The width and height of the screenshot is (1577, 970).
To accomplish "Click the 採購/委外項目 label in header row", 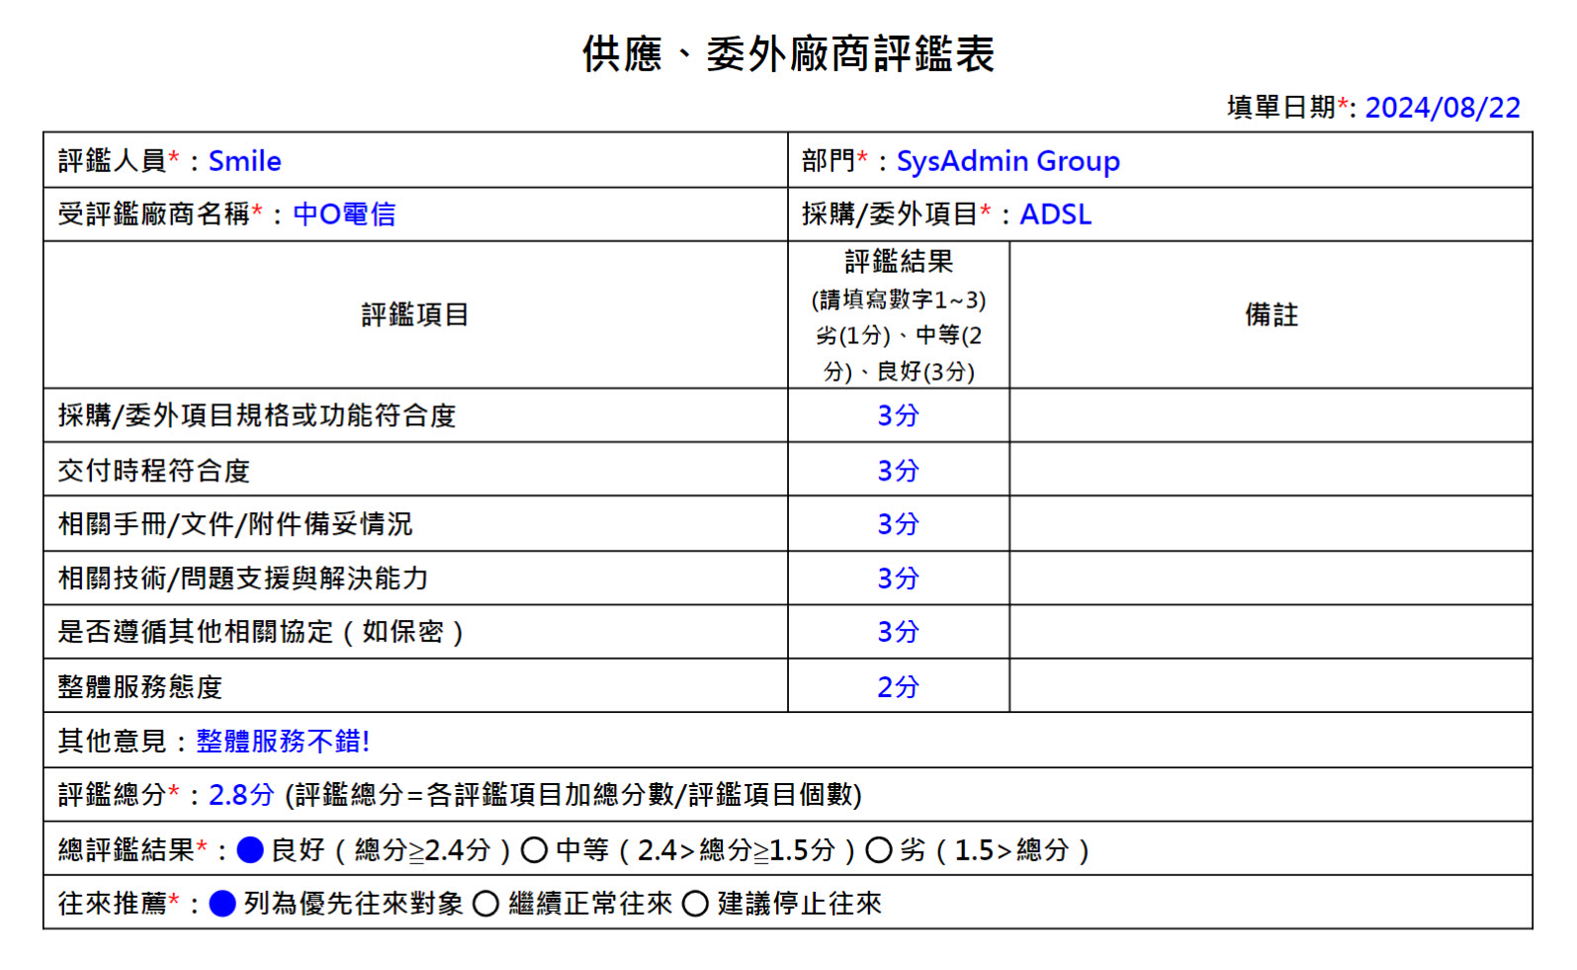I will coord(890,214).
